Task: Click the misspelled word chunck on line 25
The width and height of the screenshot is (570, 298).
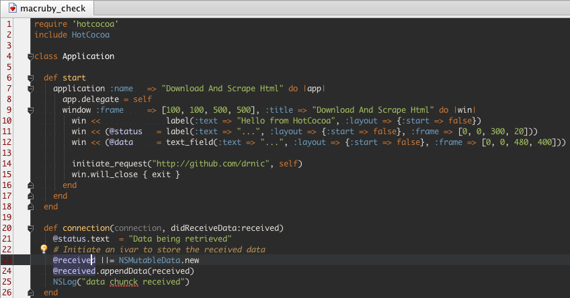Action: click(124, 282)
